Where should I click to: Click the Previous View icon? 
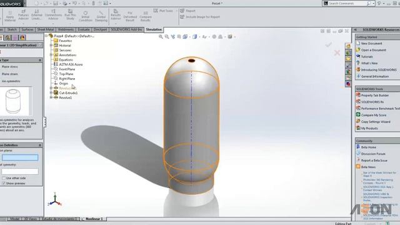pos(173,37)
